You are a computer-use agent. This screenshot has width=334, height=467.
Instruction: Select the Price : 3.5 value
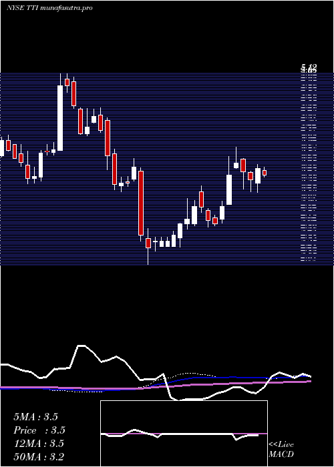[x=39, y=430]
